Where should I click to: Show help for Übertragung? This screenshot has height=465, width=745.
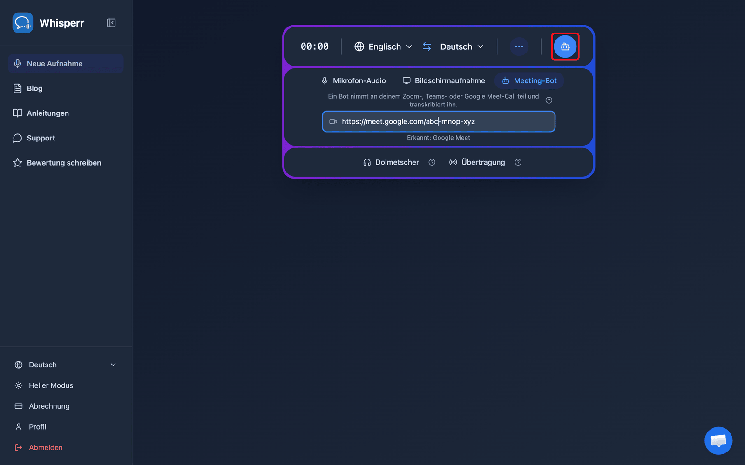518,162
